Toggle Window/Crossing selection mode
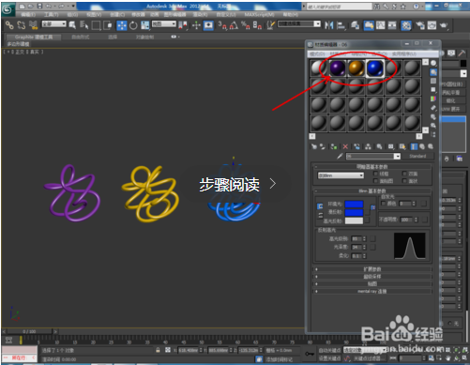Screen dimensions: 470x365 108,25
